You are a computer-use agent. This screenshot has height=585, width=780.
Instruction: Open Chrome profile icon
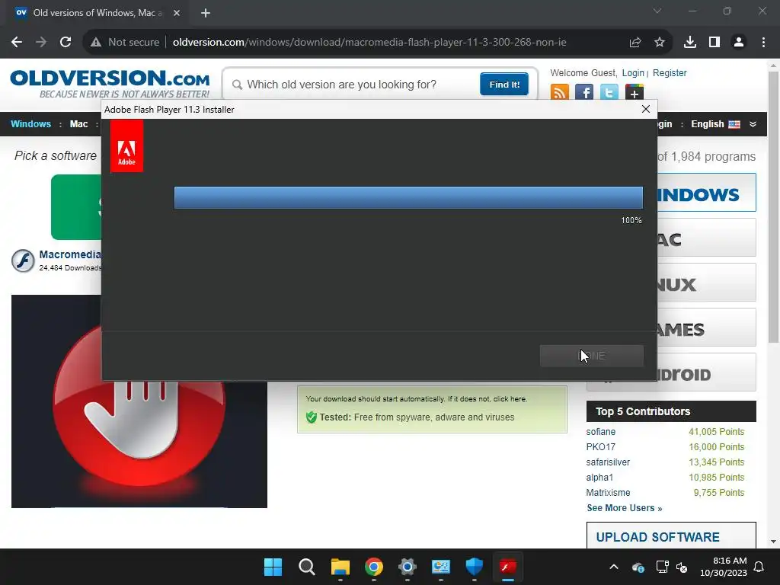(739, 43)
